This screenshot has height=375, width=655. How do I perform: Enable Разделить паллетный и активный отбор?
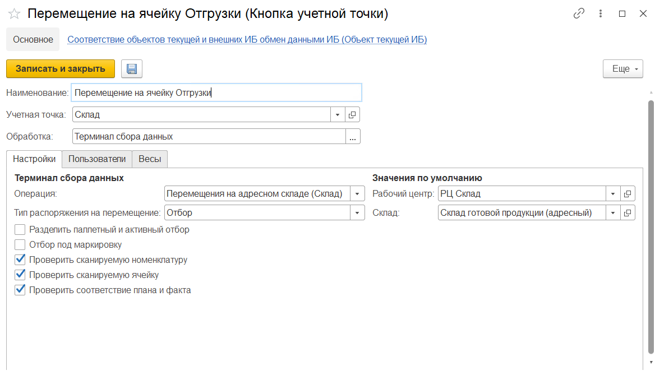coord(20,229)
